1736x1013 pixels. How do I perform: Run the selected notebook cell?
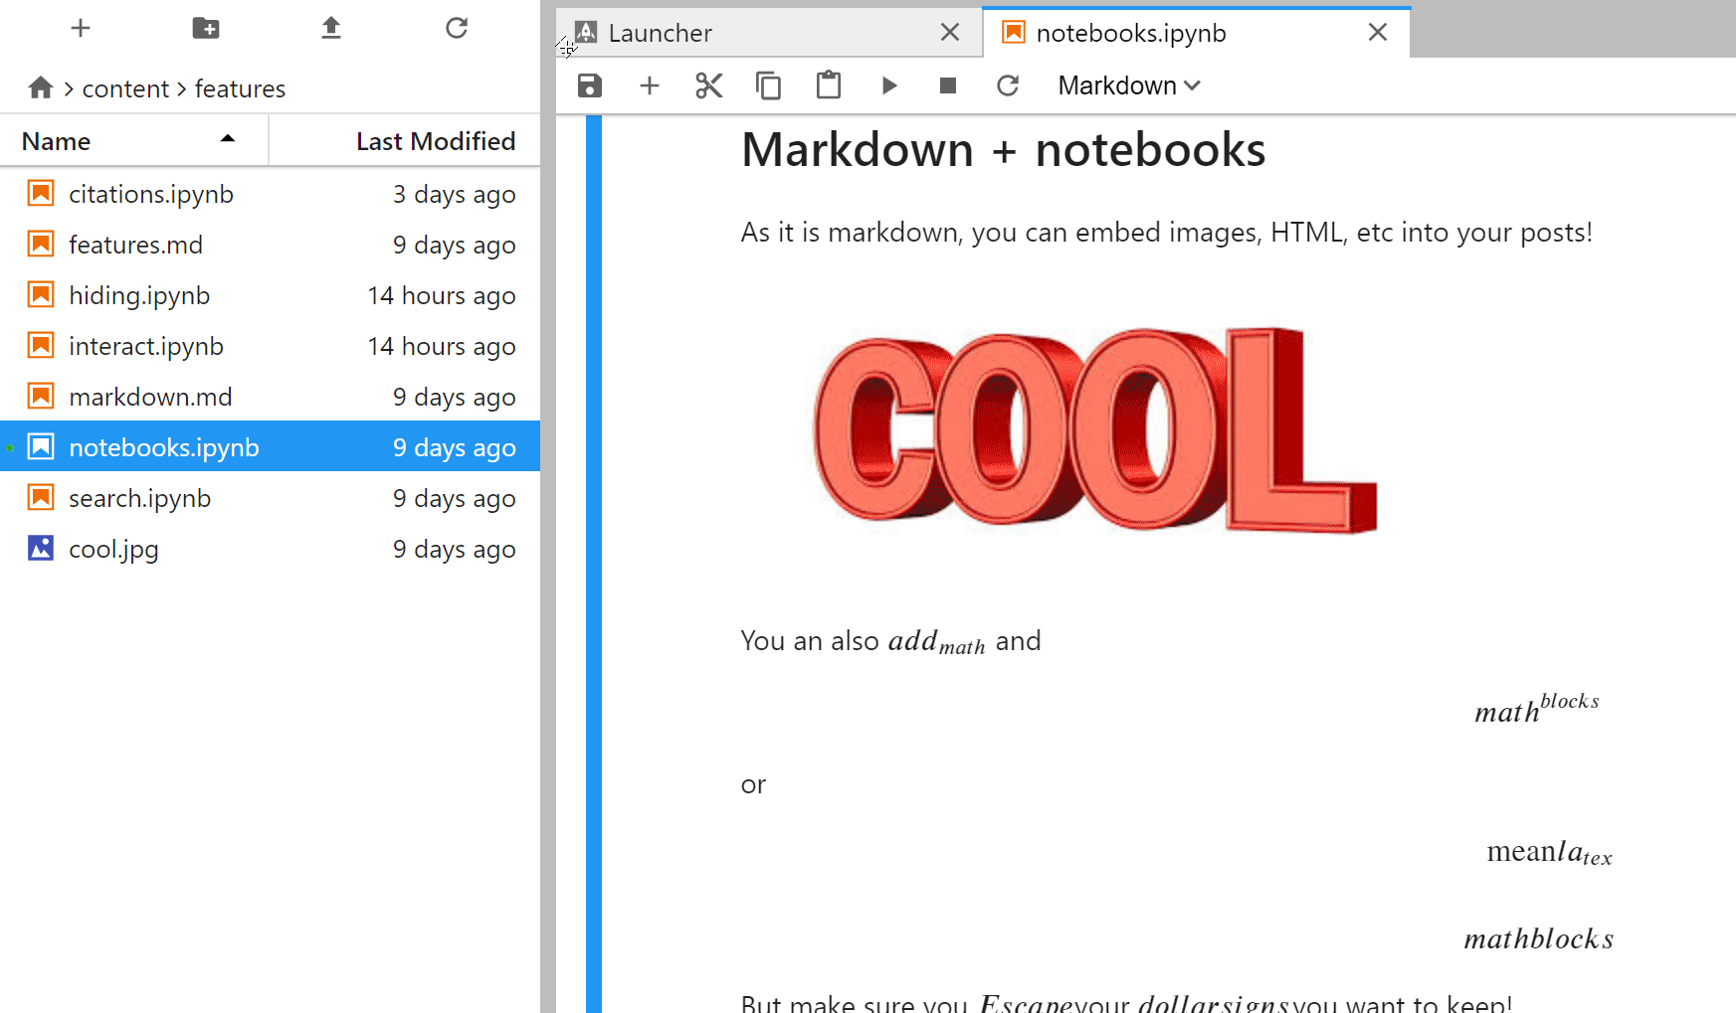tap(888, 85)
